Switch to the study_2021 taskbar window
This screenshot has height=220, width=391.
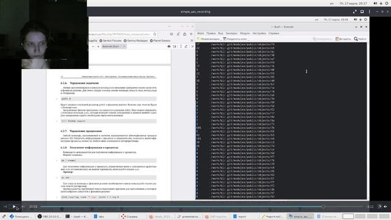(x=161, y=216)
